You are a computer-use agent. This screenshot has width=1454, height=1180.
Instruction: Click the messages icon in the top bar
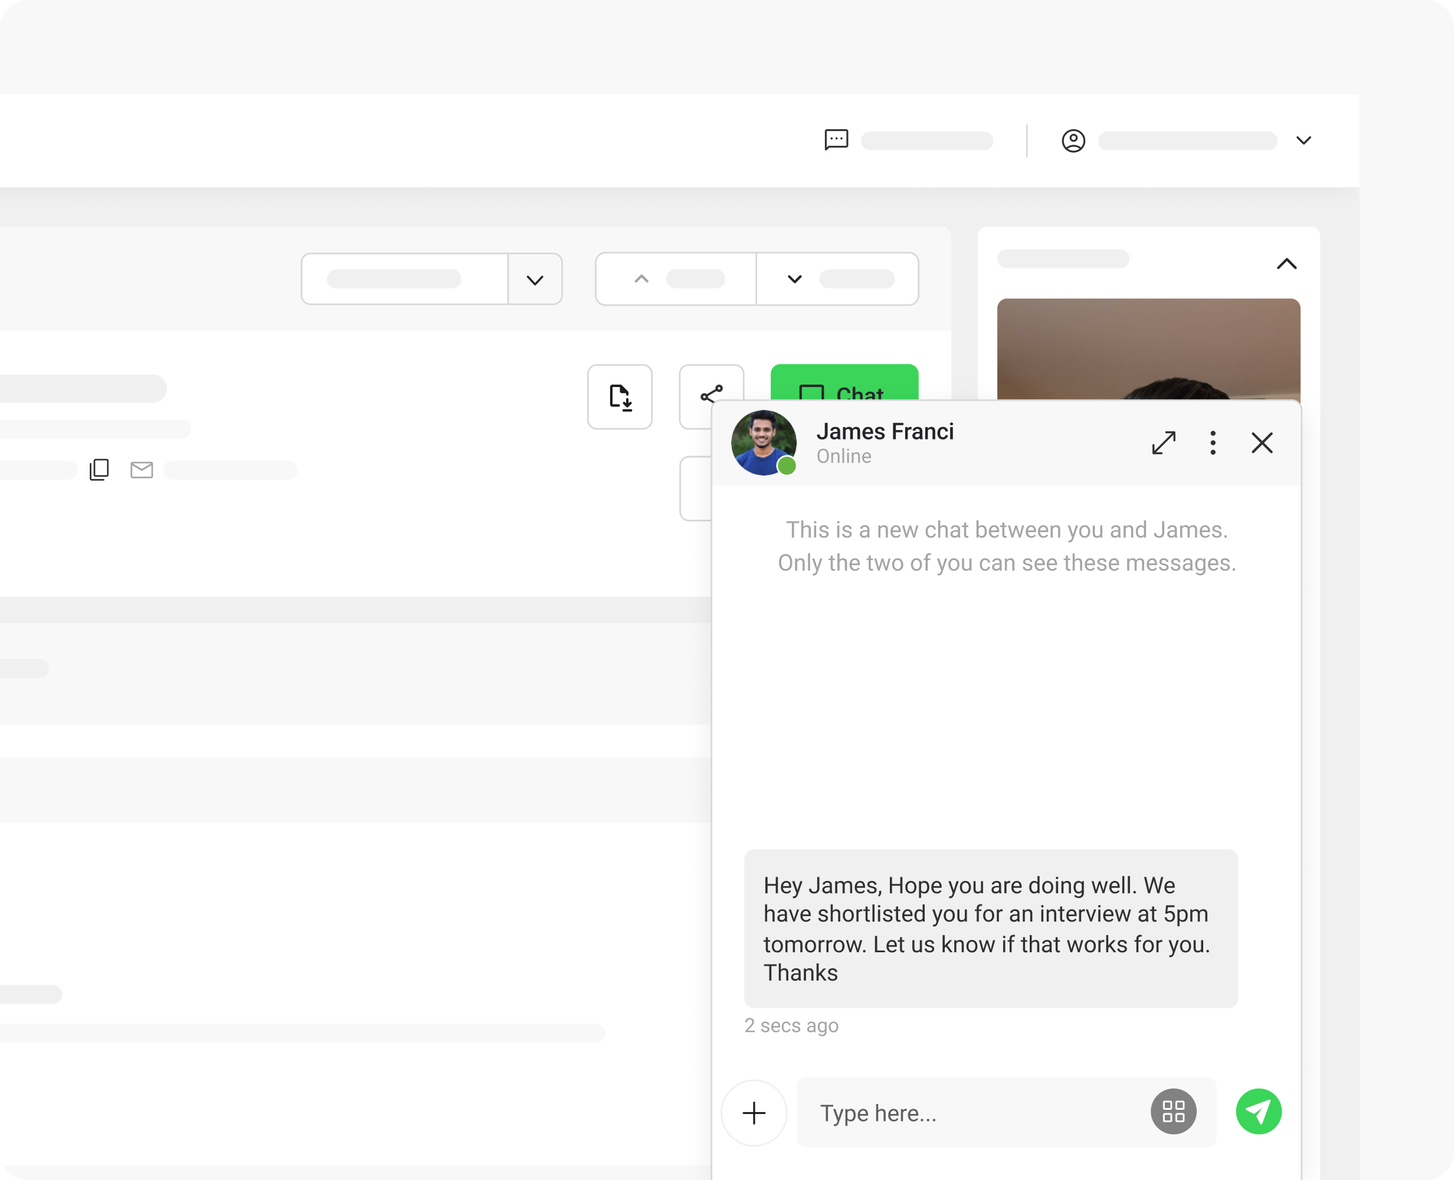click(836, 140)
